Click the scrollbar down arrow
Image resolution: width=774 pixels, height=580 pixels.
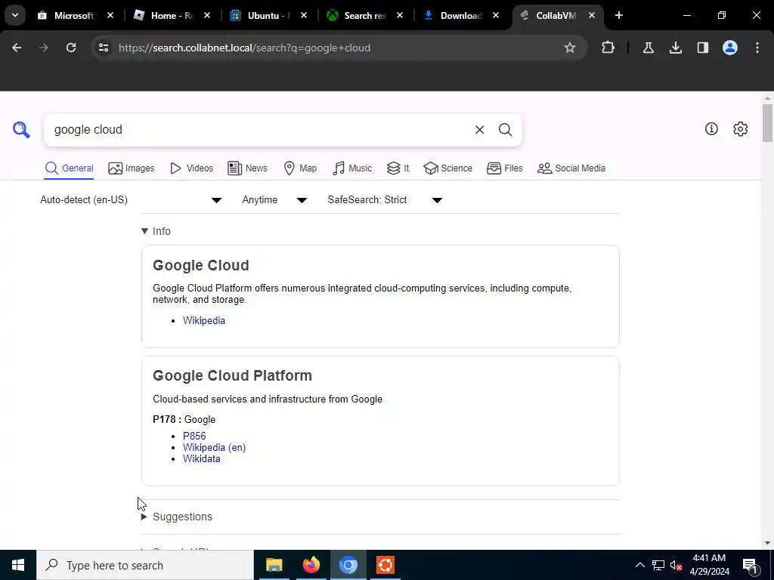[767, 543]
